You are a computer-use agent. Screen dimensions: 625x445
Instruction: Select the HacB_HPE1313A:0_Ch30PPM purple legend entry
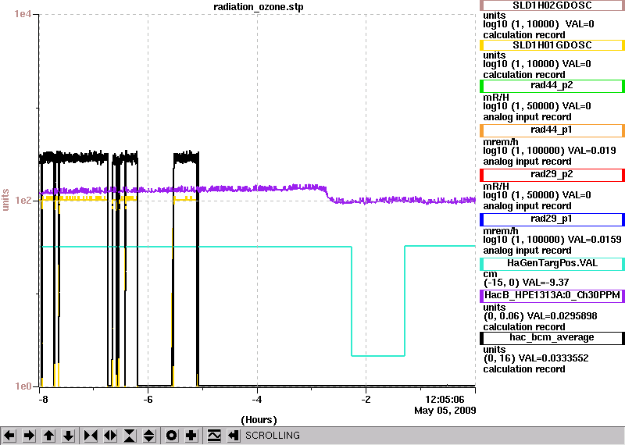pos(552,296)
